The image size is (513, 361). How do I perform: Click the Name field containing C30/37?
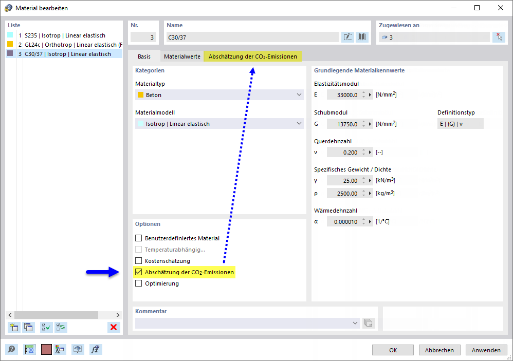point(252,37)
